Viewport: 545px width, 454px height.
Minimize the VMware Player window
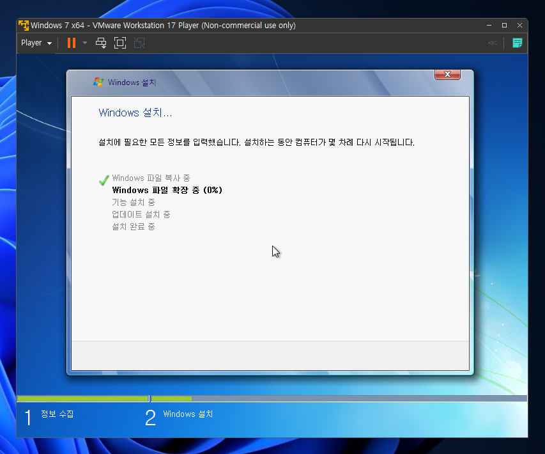coord(489,26)
